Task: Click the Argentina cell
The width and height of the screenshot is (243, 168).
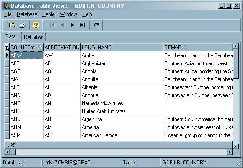Action: click(122, 119)
